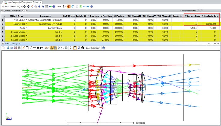
Task: Toggle the XYZ axes orientation icon
Action: [52, 48]
